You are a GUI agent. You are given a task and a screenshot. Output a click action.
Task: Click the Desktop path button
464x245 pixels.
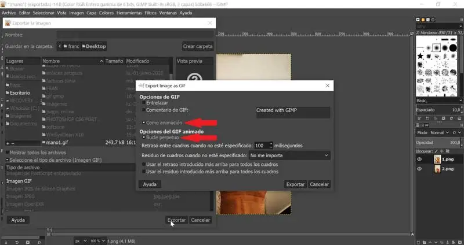click(93, 46)
